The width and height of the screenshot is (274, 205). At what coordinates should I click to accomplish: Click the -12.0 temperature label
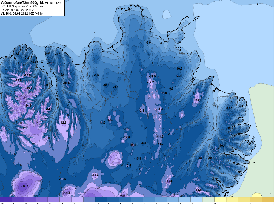127,137
